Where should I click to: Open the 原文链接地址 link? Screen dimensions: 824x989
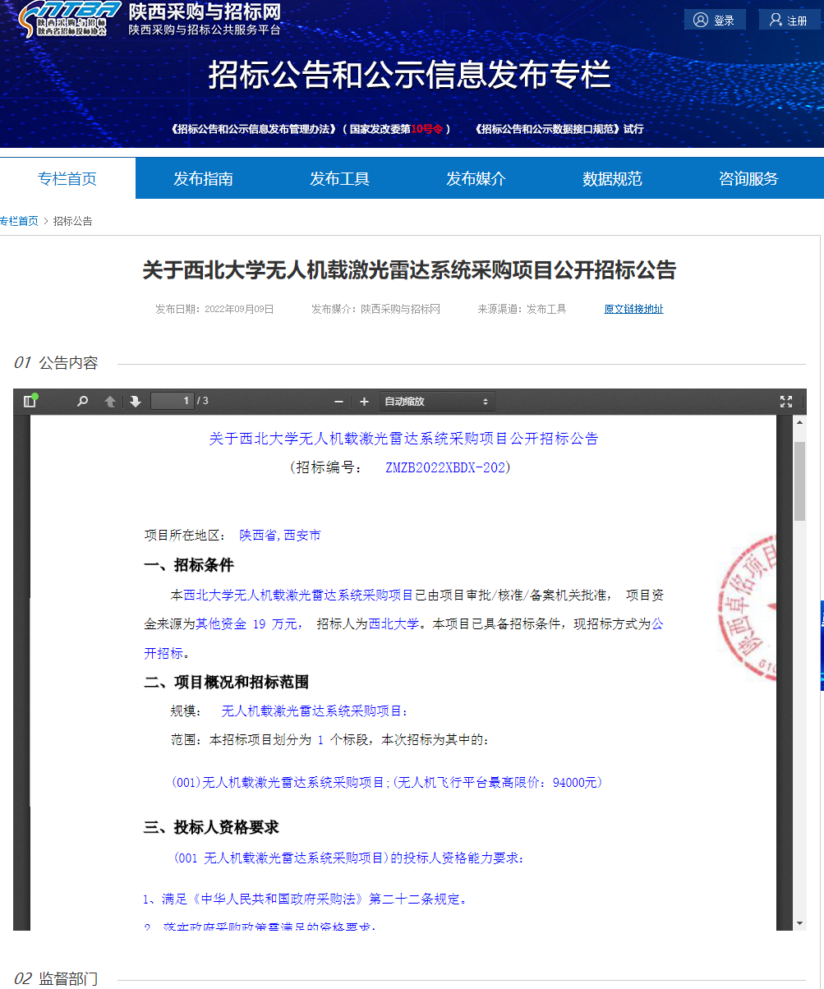[x=633, y=310]
